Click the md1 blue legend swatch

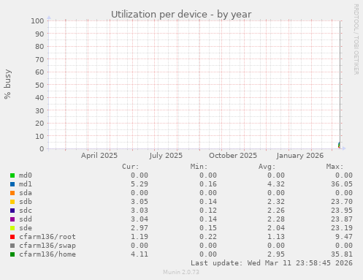[x=12, y=184]
